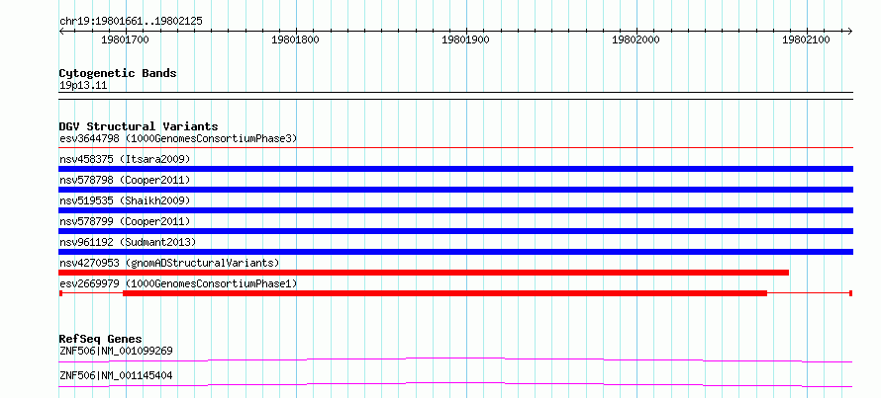Open ZNF506|NM_001099269 gene label
Viewport: 881px width, 398px height.
tap(116, 351)
